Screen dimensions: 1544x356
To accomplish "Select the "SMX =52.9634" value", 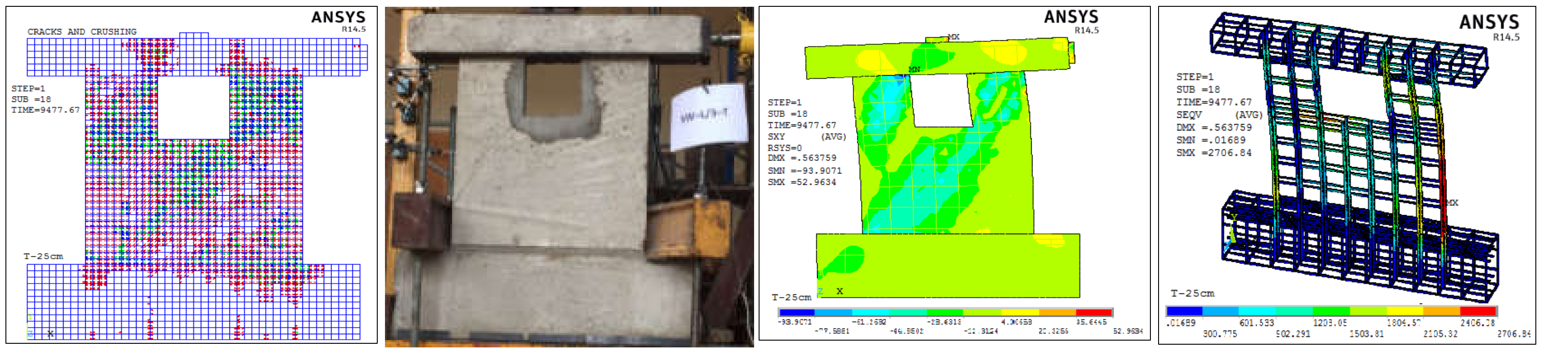I will tap(802, 182).
